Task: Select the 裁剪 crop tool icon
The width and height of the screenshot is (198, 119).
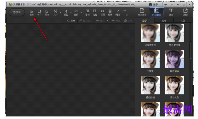Action: point(66,13)
